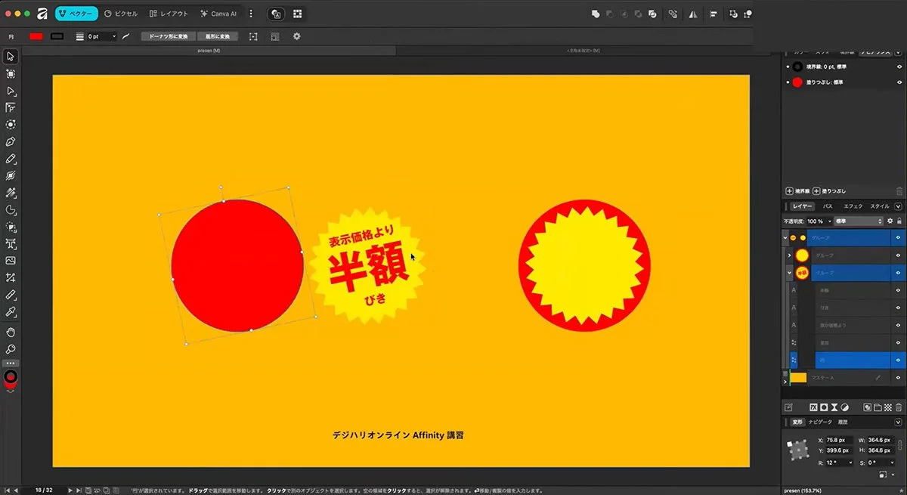Select the Zoom tool
The image size is (907, 495).
10,349
